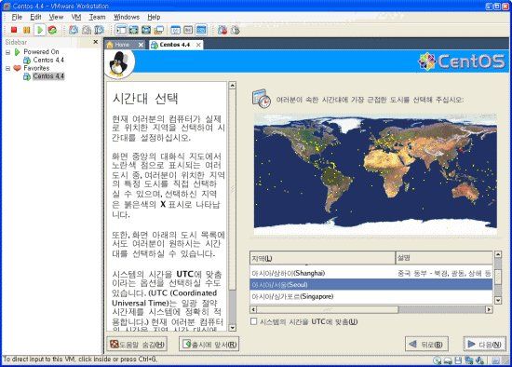
Task: Click the Favorites heart folder in sidebar
Action: coord(18,68)
